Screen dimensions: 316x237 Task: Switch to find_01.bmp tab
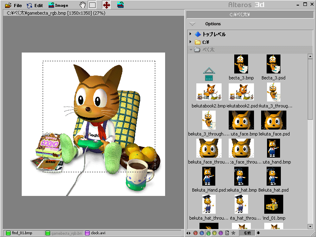point(19,233)
